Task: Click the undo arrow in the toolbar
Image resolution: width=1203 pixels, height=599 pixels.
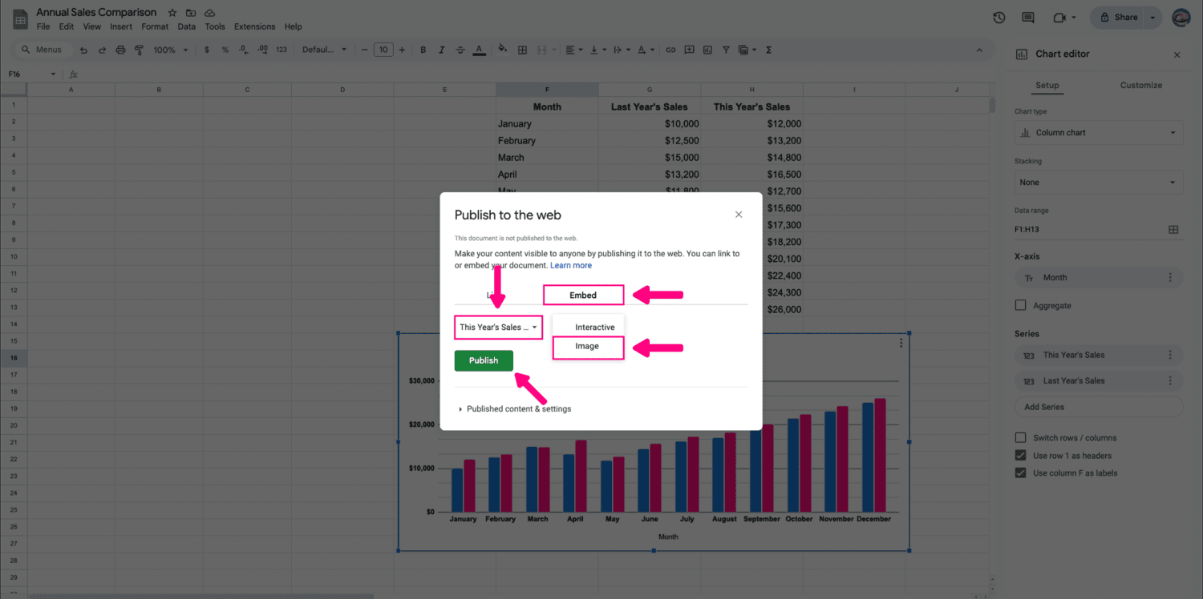Action: [x=83, y=50]
